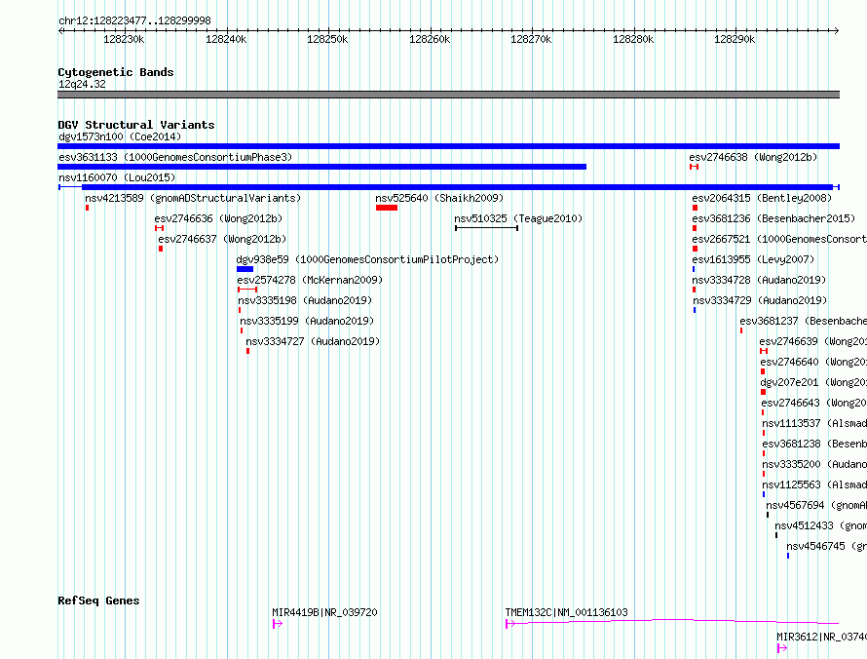Image resolution: width=867 pixels, height=659 pixels.
Task: Open nsv4213589 gnomADStructuralVariants entry
Action: [193, 198]
